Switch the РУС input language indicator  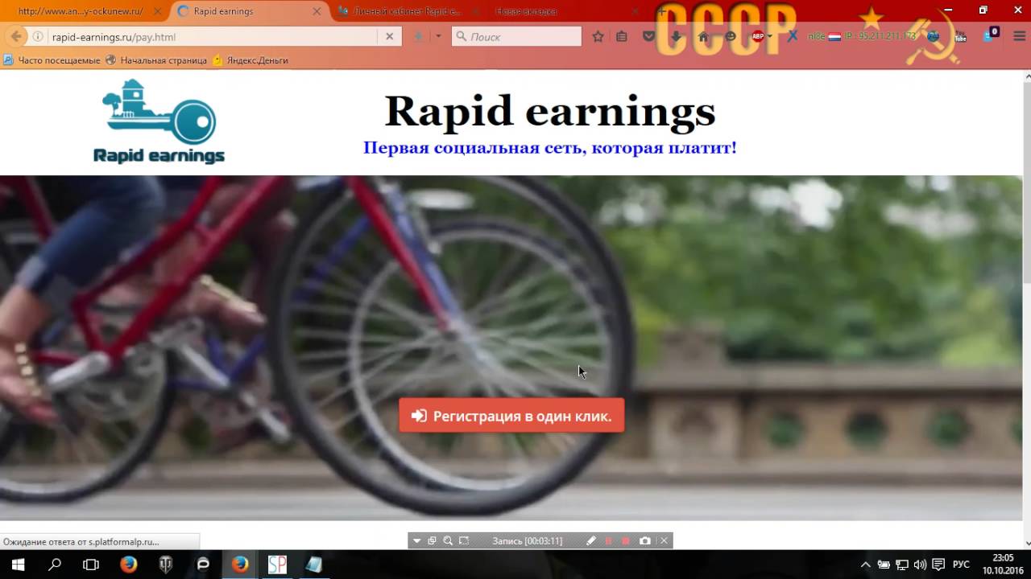tap(961, 565)
